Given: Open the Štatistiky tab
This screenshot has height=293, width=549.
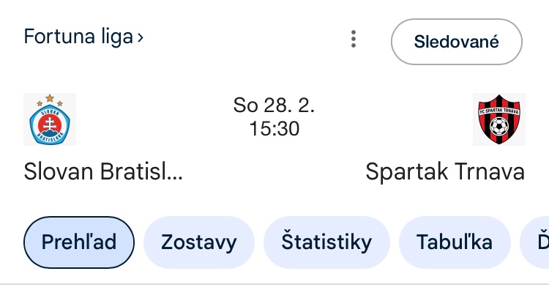Looking at the screenshot, I should point(326,242).
